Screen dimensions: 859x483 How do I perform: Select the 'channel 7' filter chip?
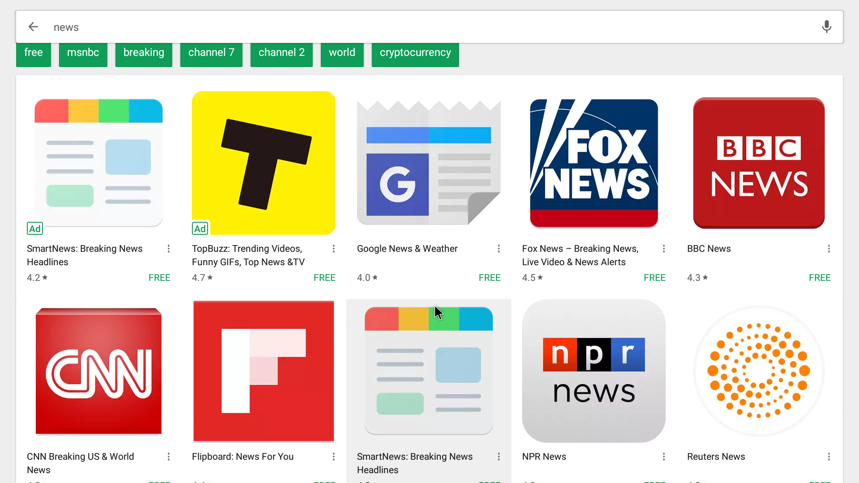click(x=211, y=54)
